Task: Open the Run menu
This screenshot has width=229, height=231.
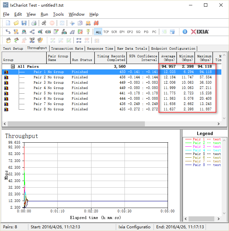Action: (x=44, y=14)
